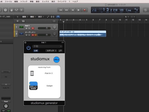Open the ウインドウ menu
The width and height of the screenshot is (149, 112).
62,2
